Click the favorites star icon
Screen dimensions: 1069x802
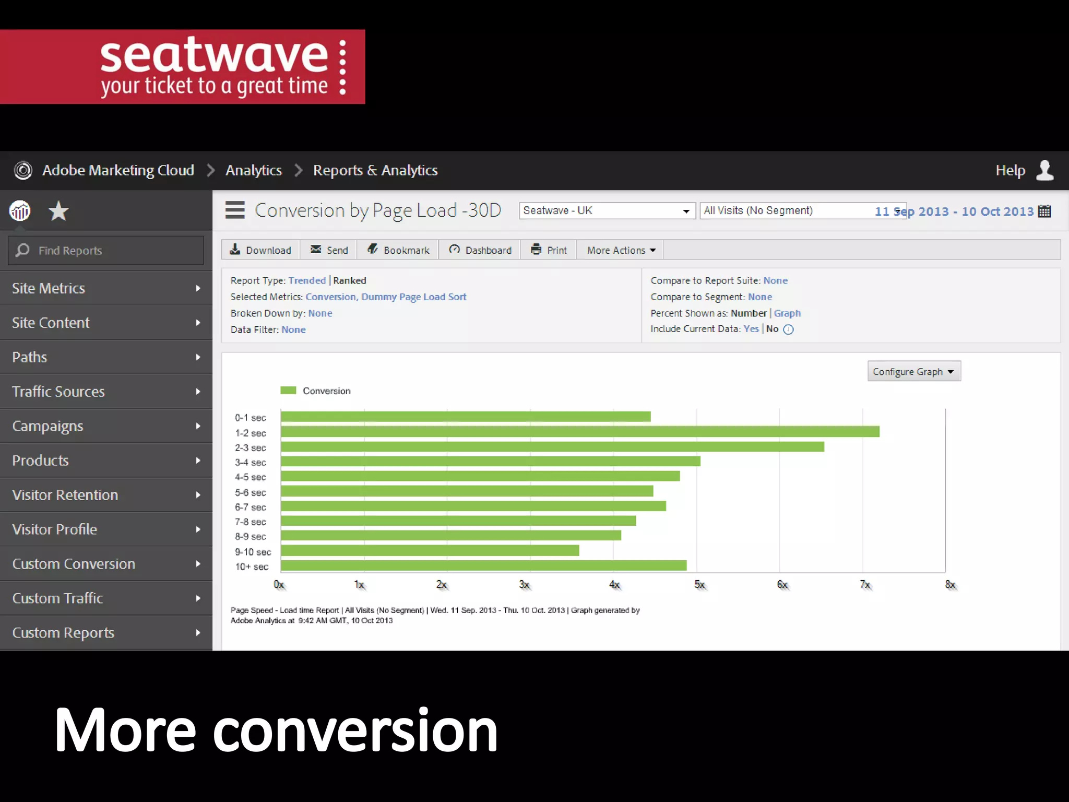tap(58, 211)
